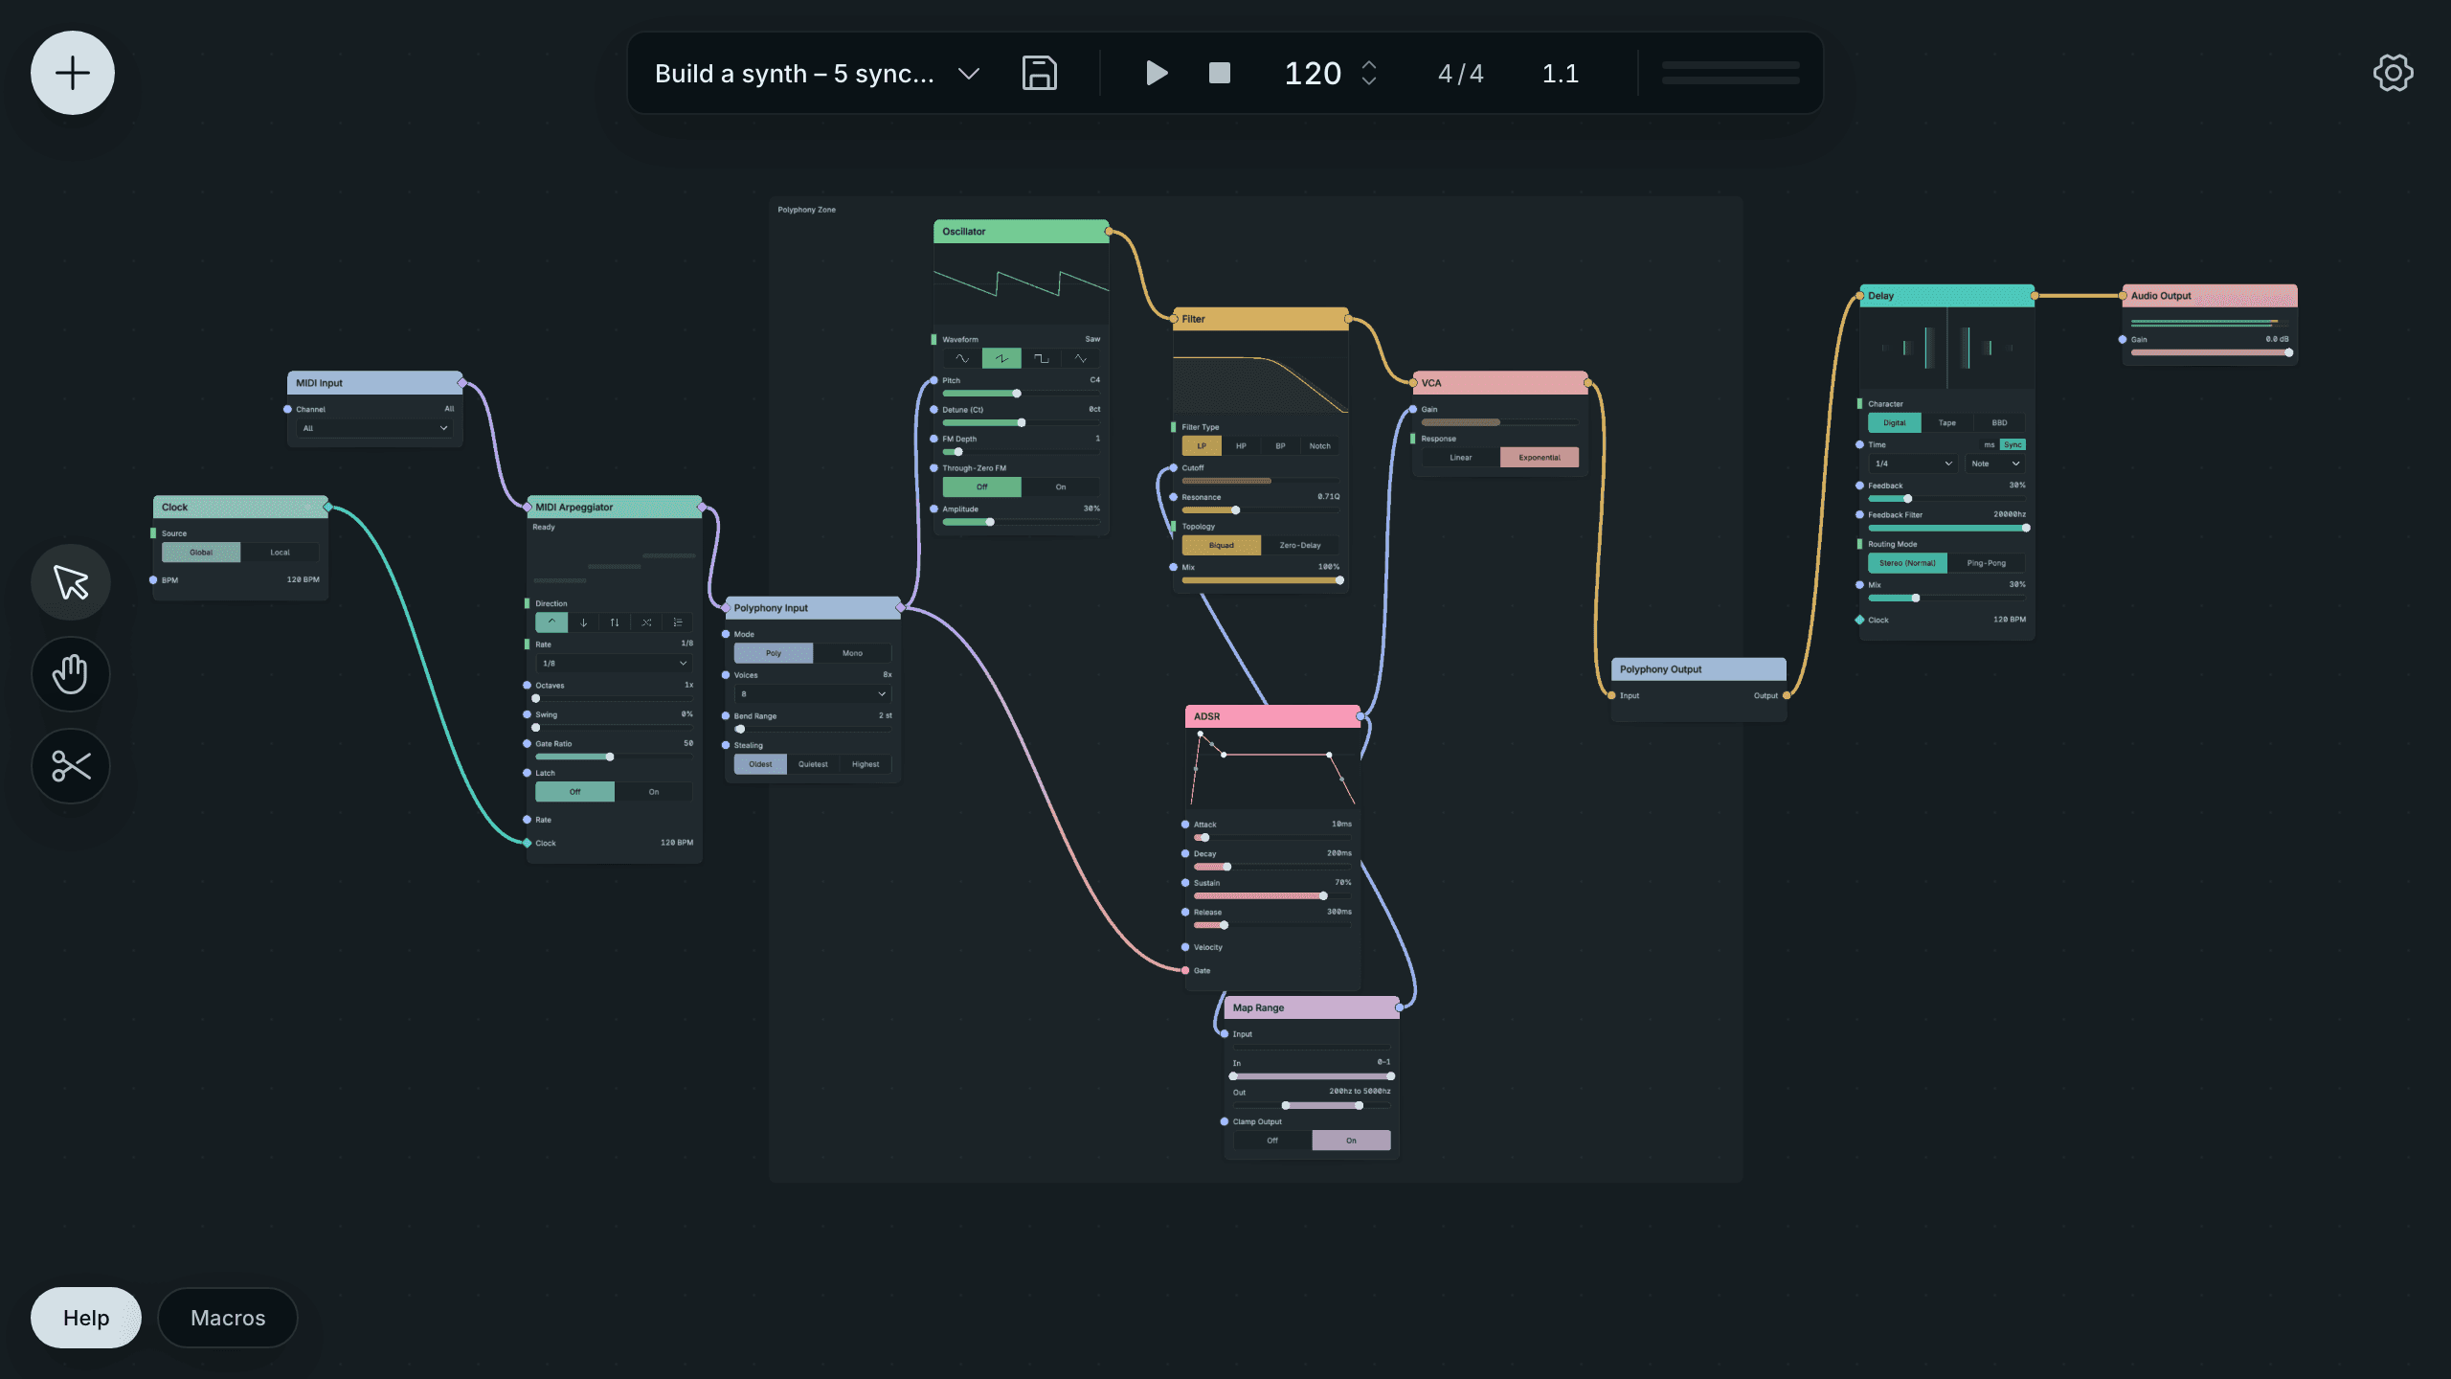
Task: Set arpeggiator direction to down arrow
Action: pyautogui.click(x=583, y=622)
